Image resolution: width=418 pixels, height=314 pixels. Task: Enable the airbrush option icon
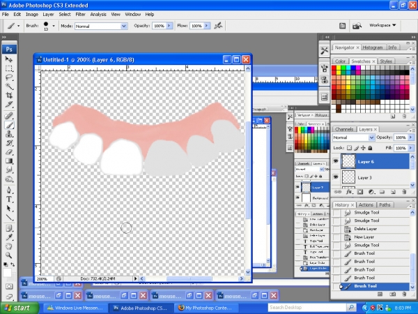[218, 26]
